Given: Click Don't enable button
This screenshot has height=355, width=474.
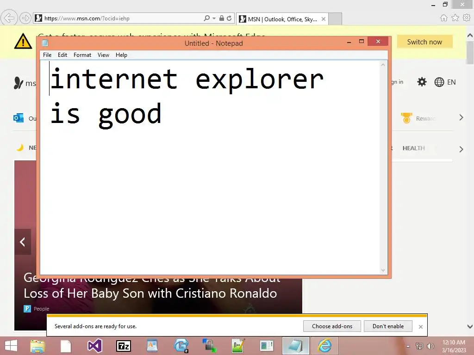Looking at the screenshot, I should tap(388, 326).
